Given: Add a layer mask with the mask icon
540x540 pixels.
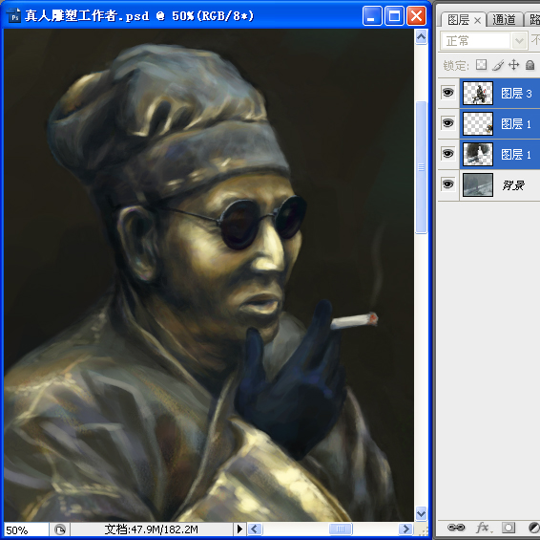Looking at the screenshot, I should point(509,528).
